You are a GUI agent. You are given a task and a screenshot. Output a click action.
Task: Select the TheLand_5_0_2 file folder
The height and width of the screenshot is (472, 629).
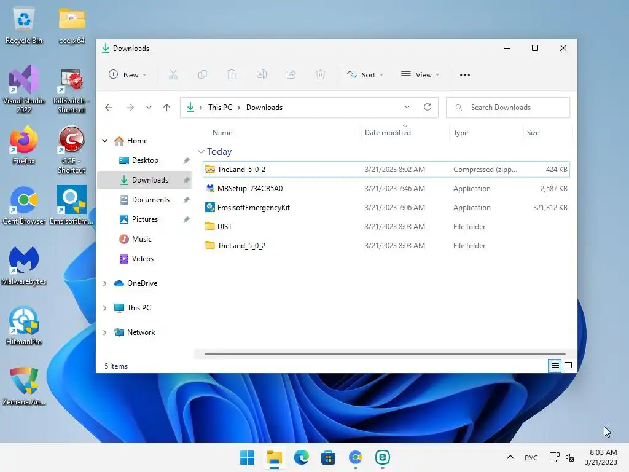tap(386, 246)
